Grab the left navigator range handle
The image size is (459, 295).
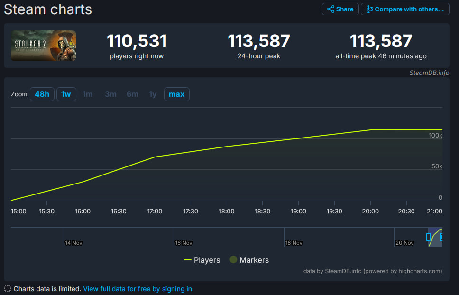[x=428, y=237]
